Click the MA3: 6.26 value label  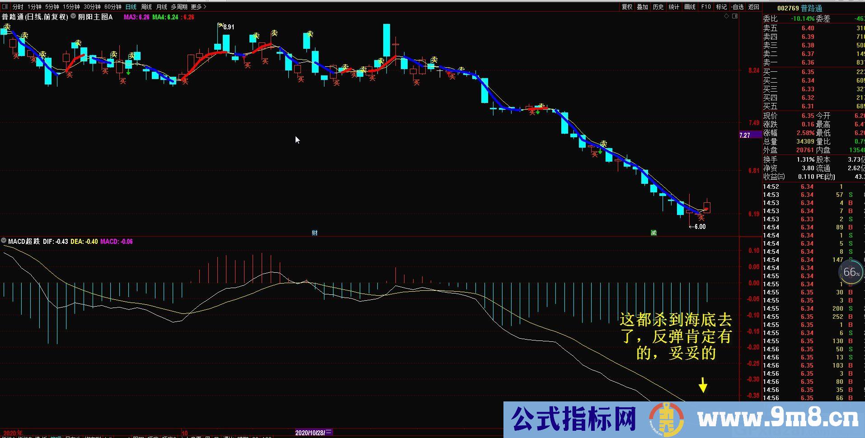pyautogui.click(x=136, y=17)
